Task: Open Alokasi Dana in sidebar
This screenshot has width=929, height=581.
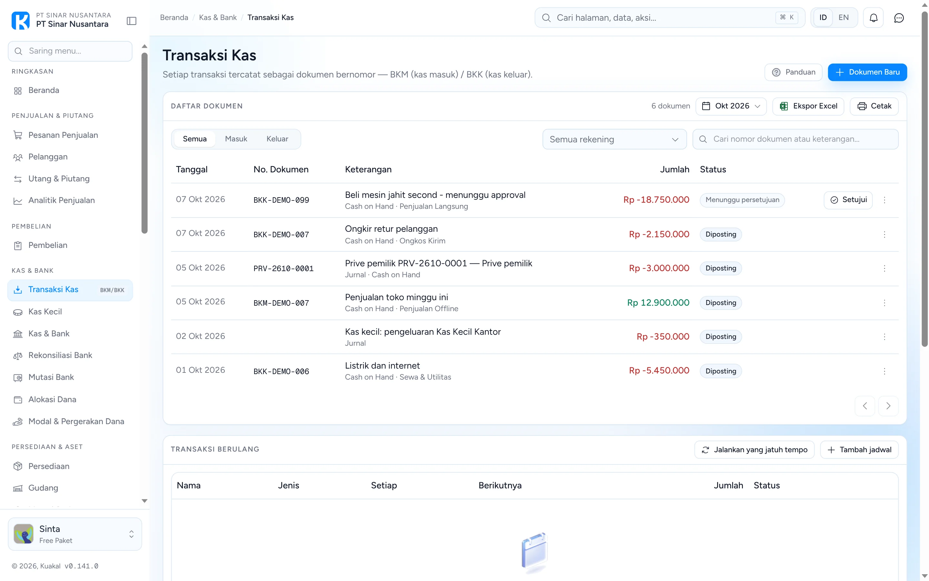Action: (x=70, y=400)
